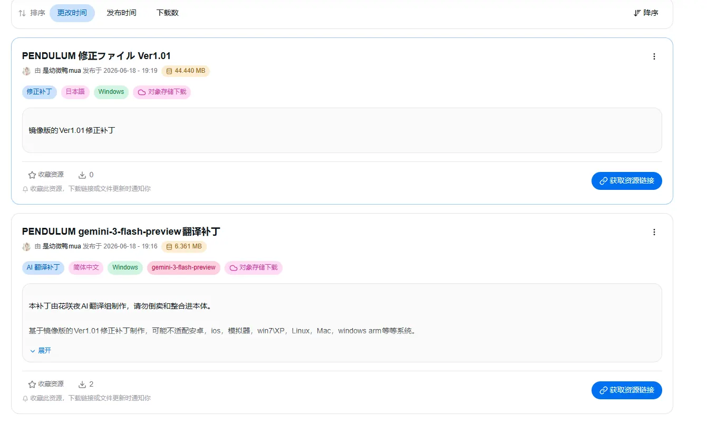Select the Windows tag on 修正ファイル card
This screenshot has height=423, width=707.
(x=111, y=92)
